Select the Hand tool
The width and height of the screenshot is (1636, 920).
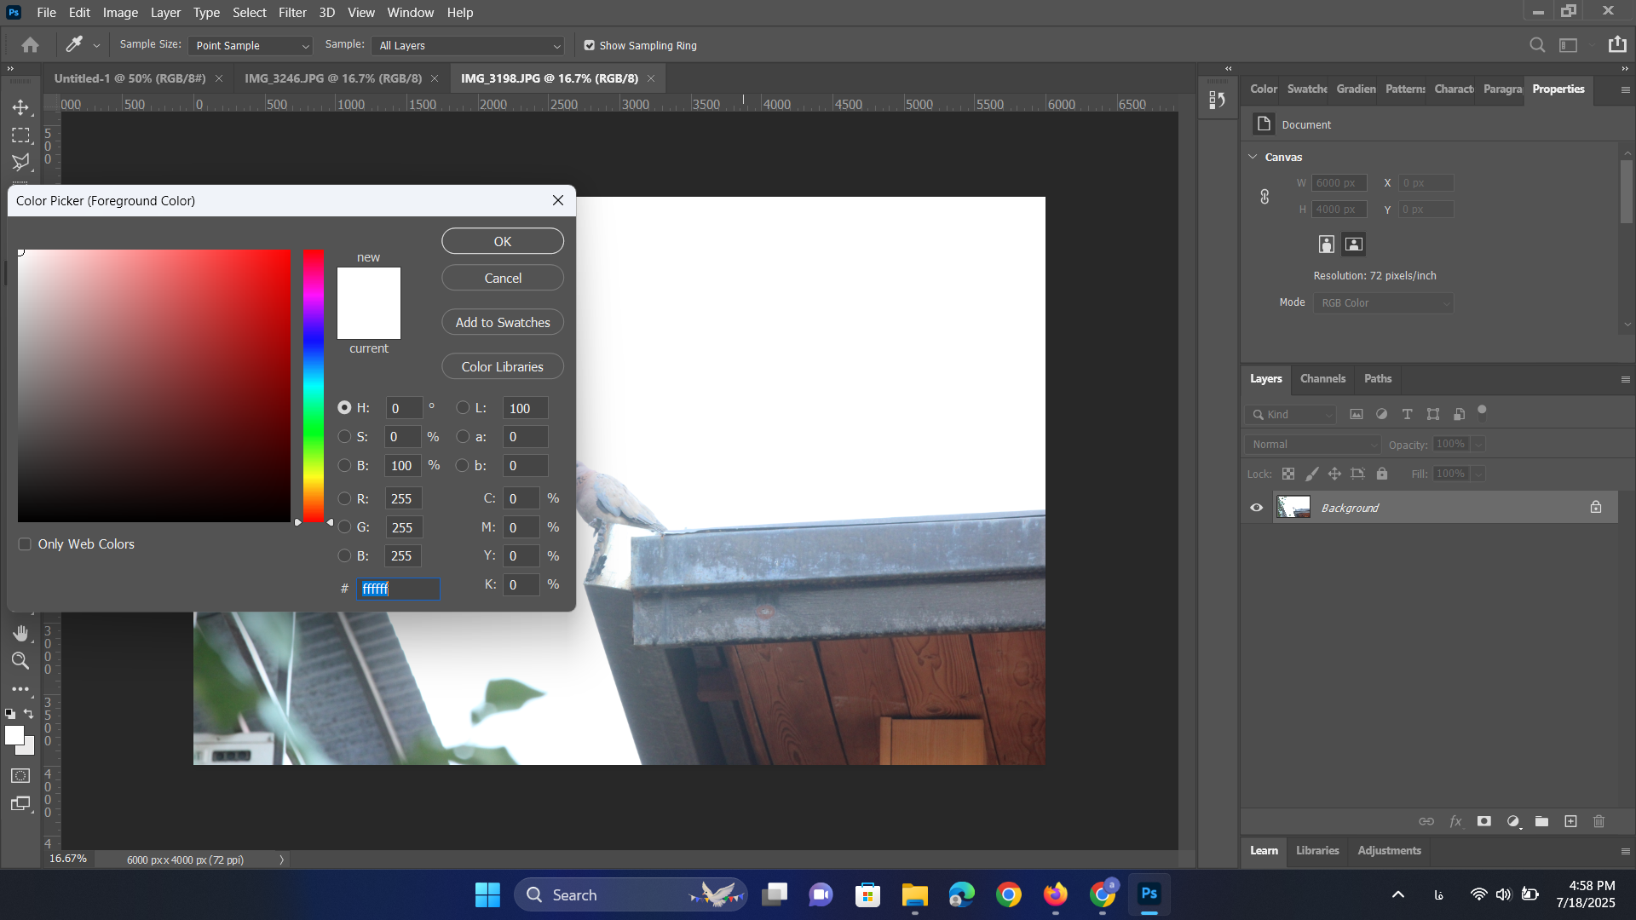20,633
